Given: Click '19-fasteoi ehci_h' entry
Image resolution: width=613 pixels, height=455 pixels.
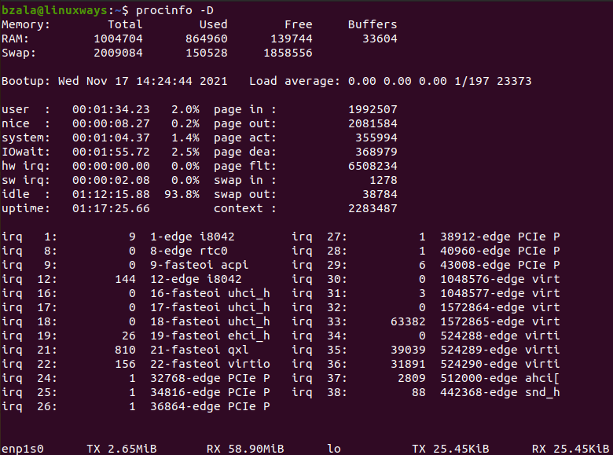Looking at the screenshot, I should [210, 336].
